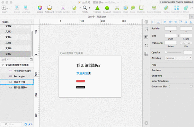
Task: Click the Edit toolbar icon
Action: click(x=74, y=8)
